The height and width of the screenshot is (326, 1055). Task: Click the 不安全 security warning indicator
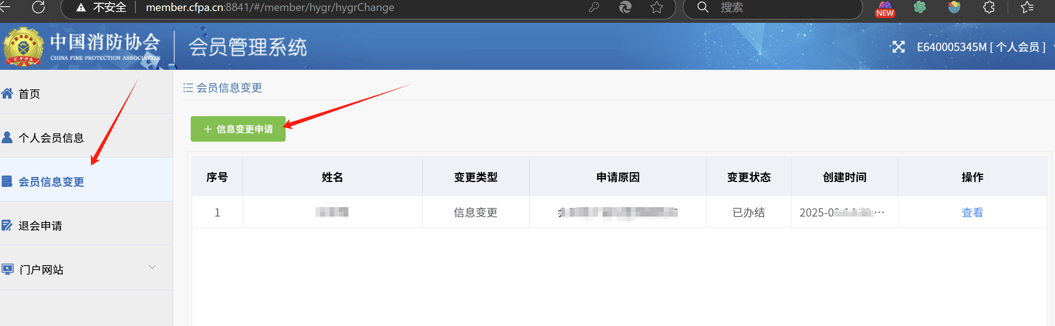tap(102, 7)
